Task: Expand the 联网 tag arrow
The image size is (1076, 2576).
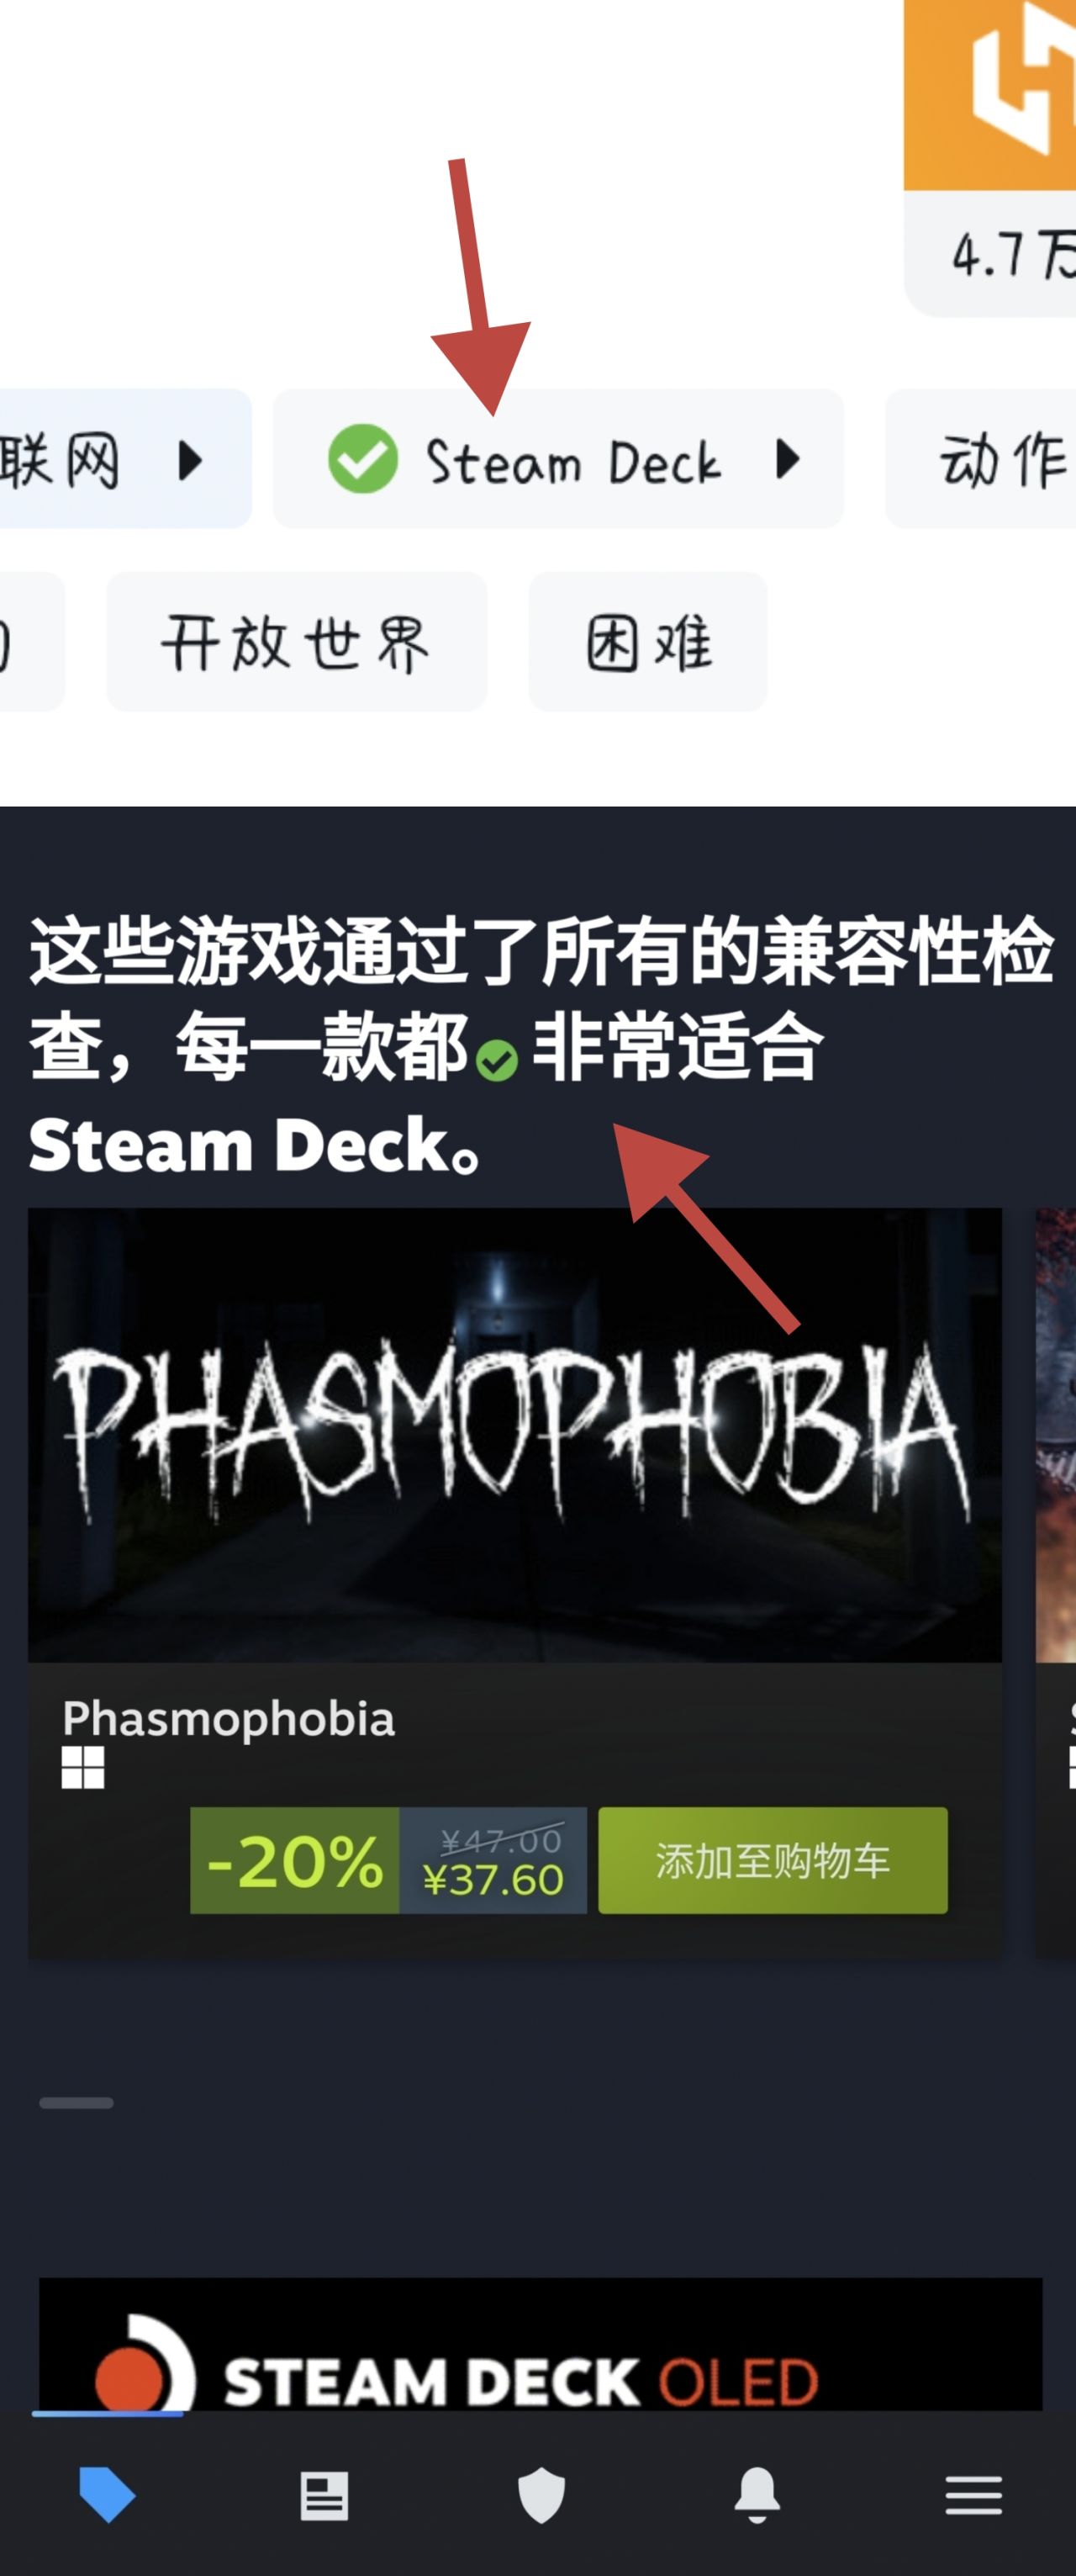Action: (189, 461)
